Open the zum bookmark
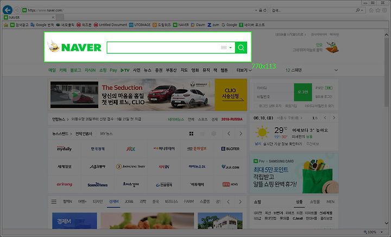The height and width of the screenshot is (237, 391). (213, 25)
